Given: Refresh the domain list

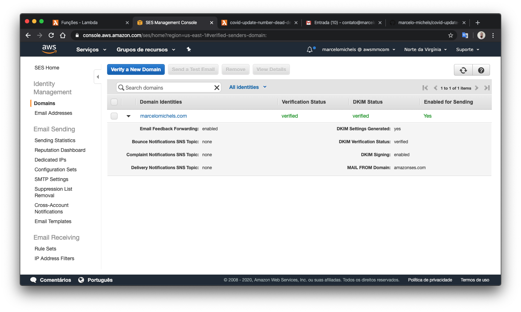Looking at the screenshot, I should tap(463, 70).
